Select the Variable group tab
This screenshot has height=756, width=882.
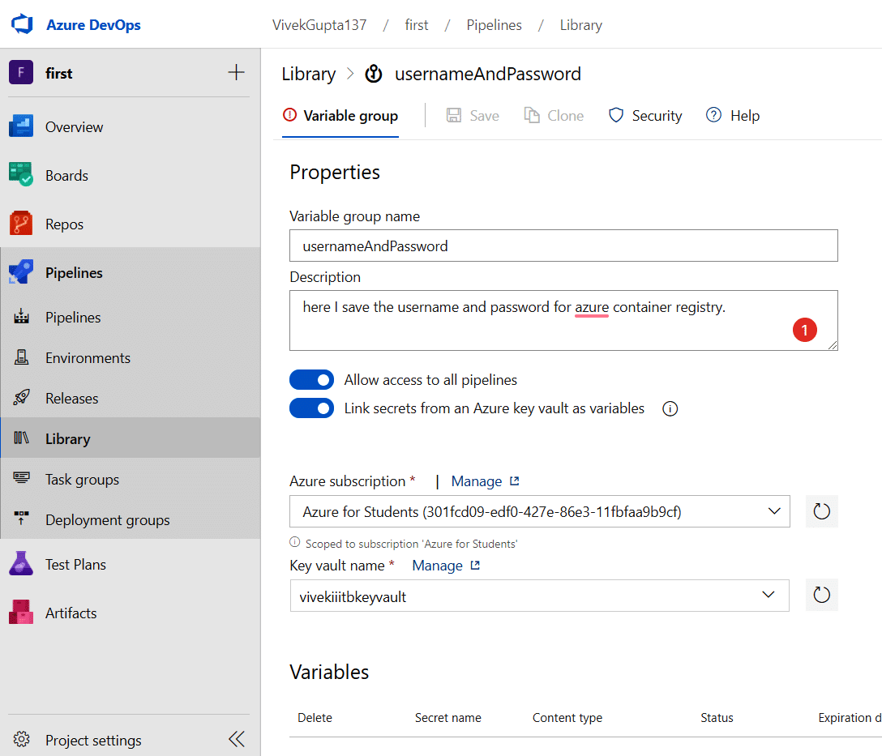[x=340, y=116]
